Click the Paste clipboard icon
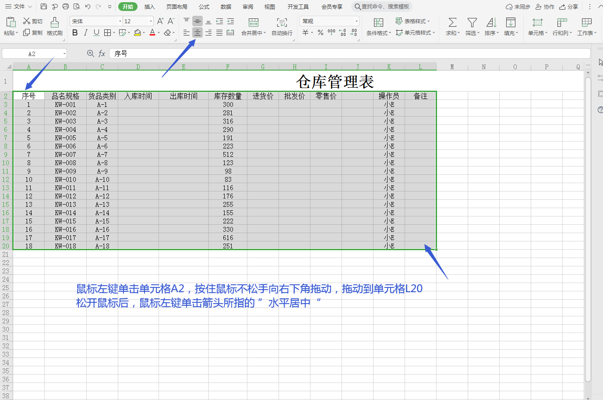Viewport: 603px width, 400px height. tap(11, 22)
